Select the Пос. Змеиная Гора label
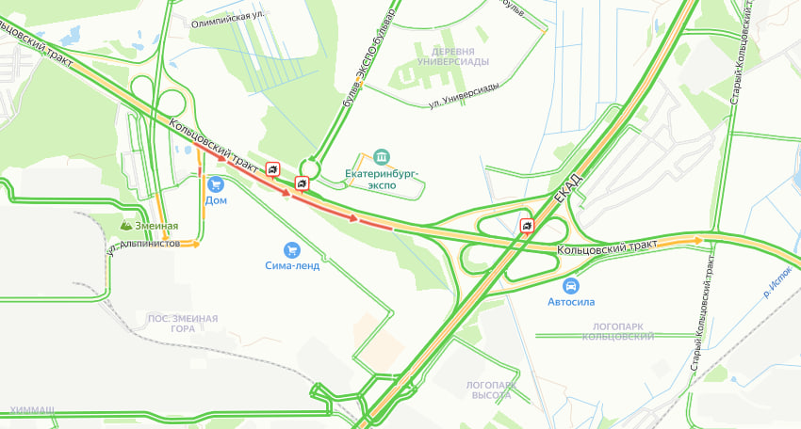This screenshot has width=801, height=429. point(183,324)
